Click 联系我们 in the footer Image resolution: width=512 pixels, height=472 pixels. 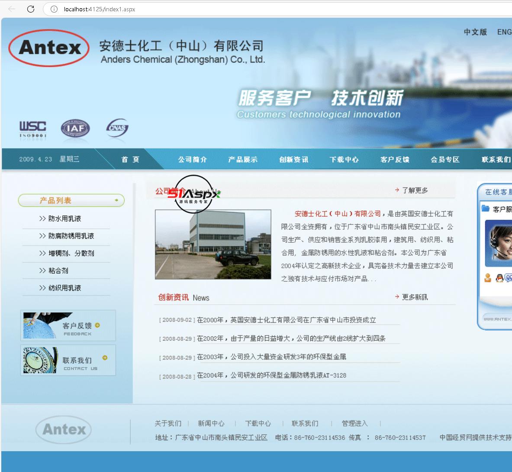(305, 423)
